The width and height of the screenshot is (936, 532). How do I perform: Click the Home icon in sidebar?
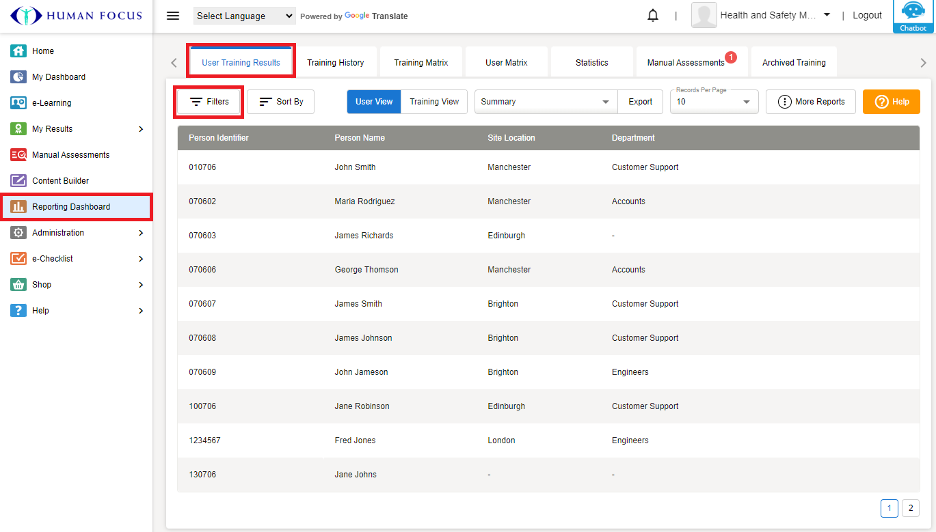pos(18,51)
